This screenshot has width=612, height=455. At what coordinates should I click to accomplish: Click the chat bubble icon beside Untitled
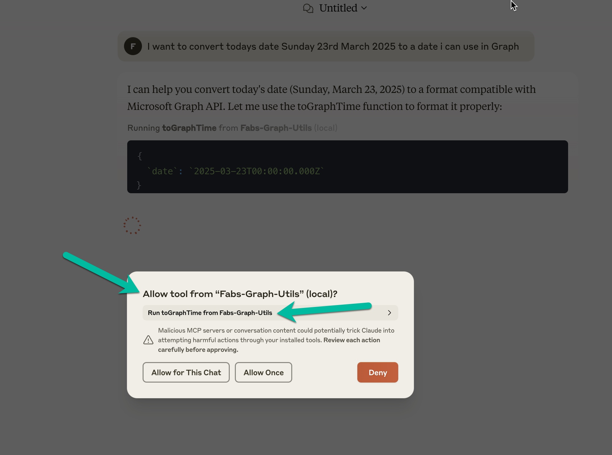(308, 8)
